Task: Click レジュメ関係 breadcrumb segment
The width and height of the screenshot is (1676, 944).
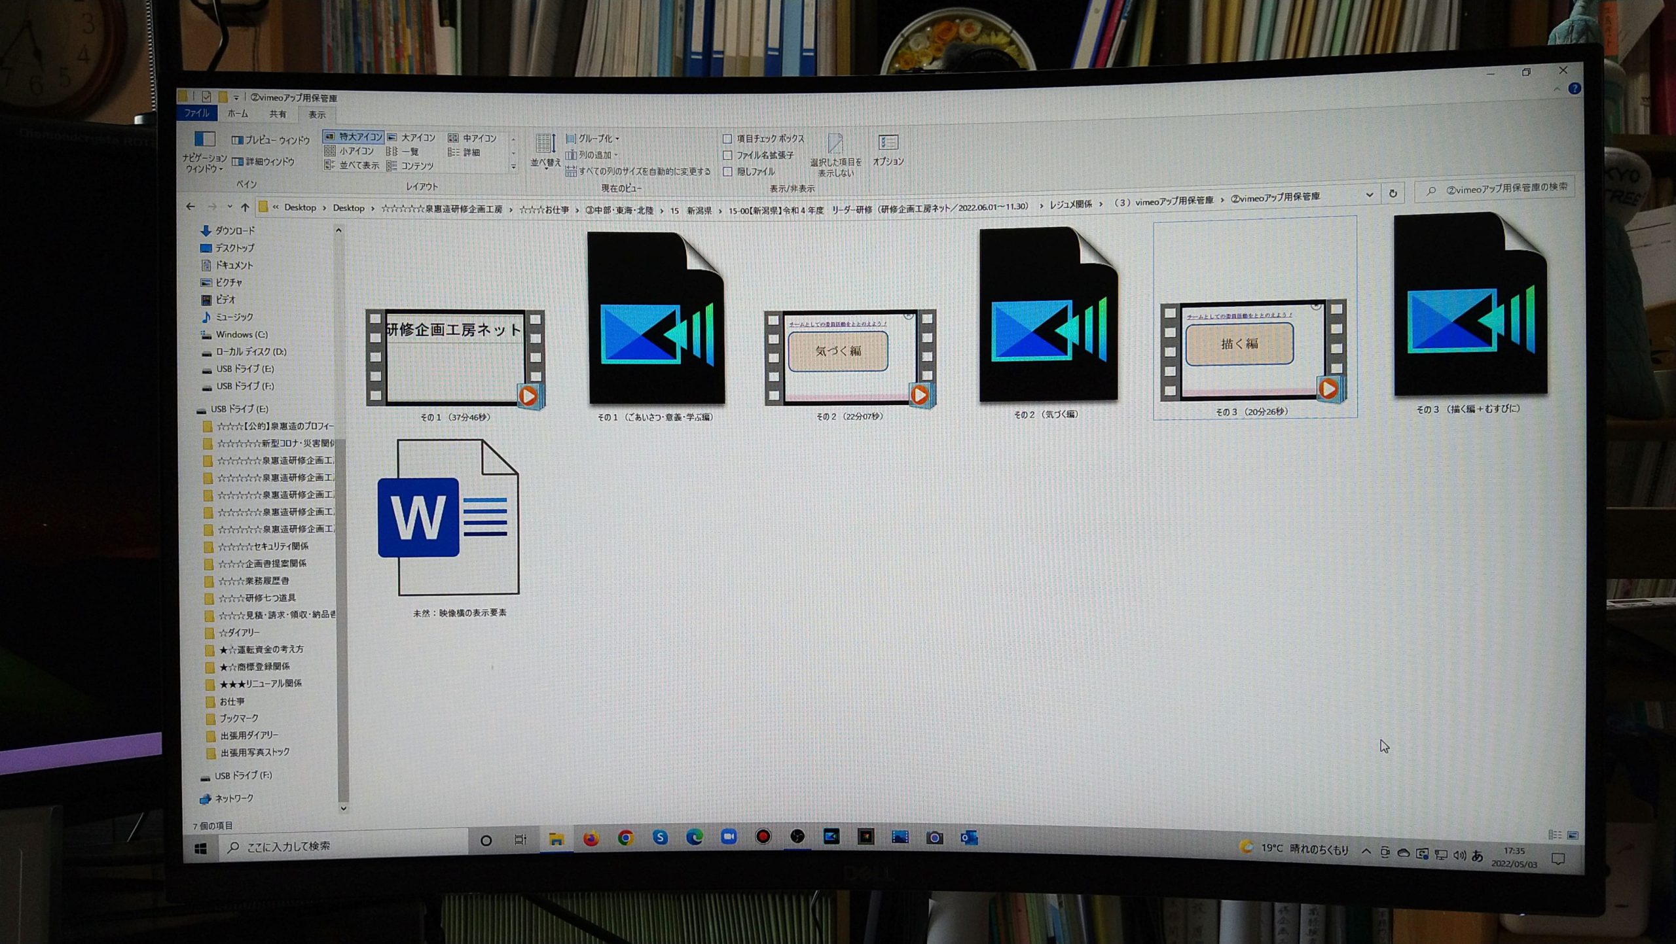Action: pos(1070,204)
